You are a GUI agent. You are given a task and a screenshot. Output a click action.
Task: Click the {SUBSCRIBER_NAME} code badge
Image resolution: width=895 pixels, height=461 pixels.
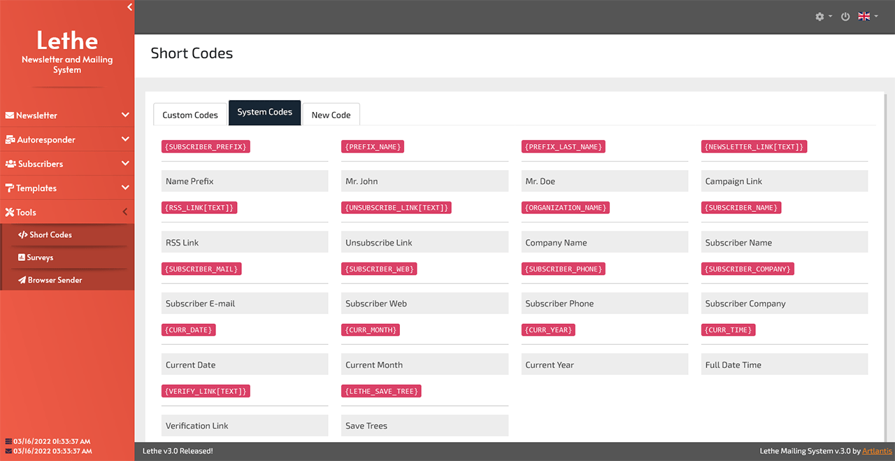[741, 208]
